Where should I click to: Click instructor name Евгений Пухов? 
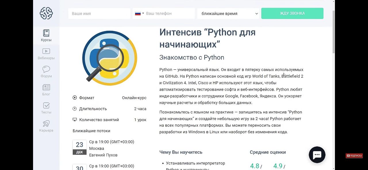[x=103, y=155]
